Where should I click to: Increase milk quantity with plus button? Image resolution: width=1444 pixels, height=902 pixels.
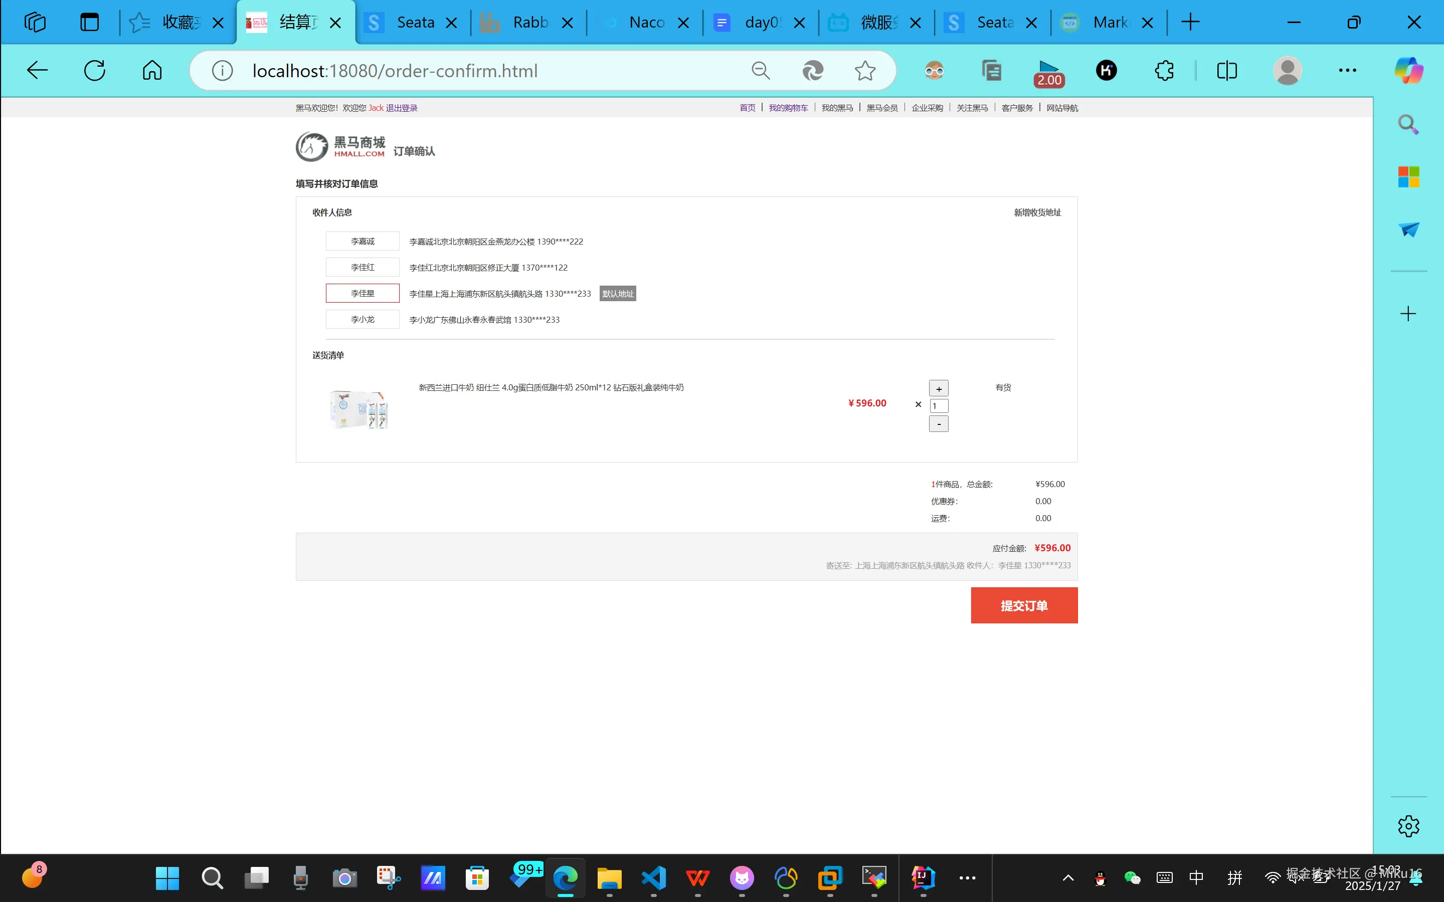(x=939, y=388)
